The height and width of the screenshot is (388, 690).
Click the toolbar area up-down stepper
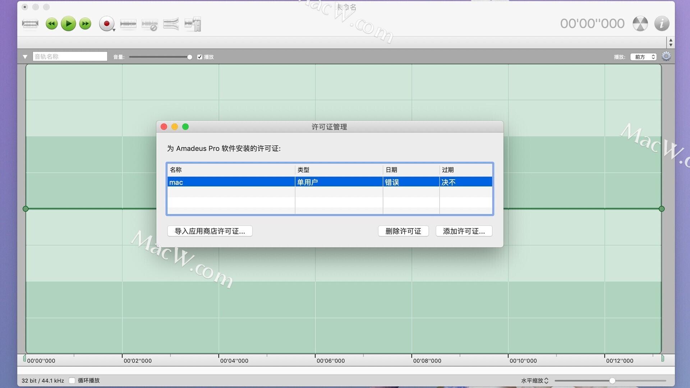pyautogui.click(x=671, y=42)
